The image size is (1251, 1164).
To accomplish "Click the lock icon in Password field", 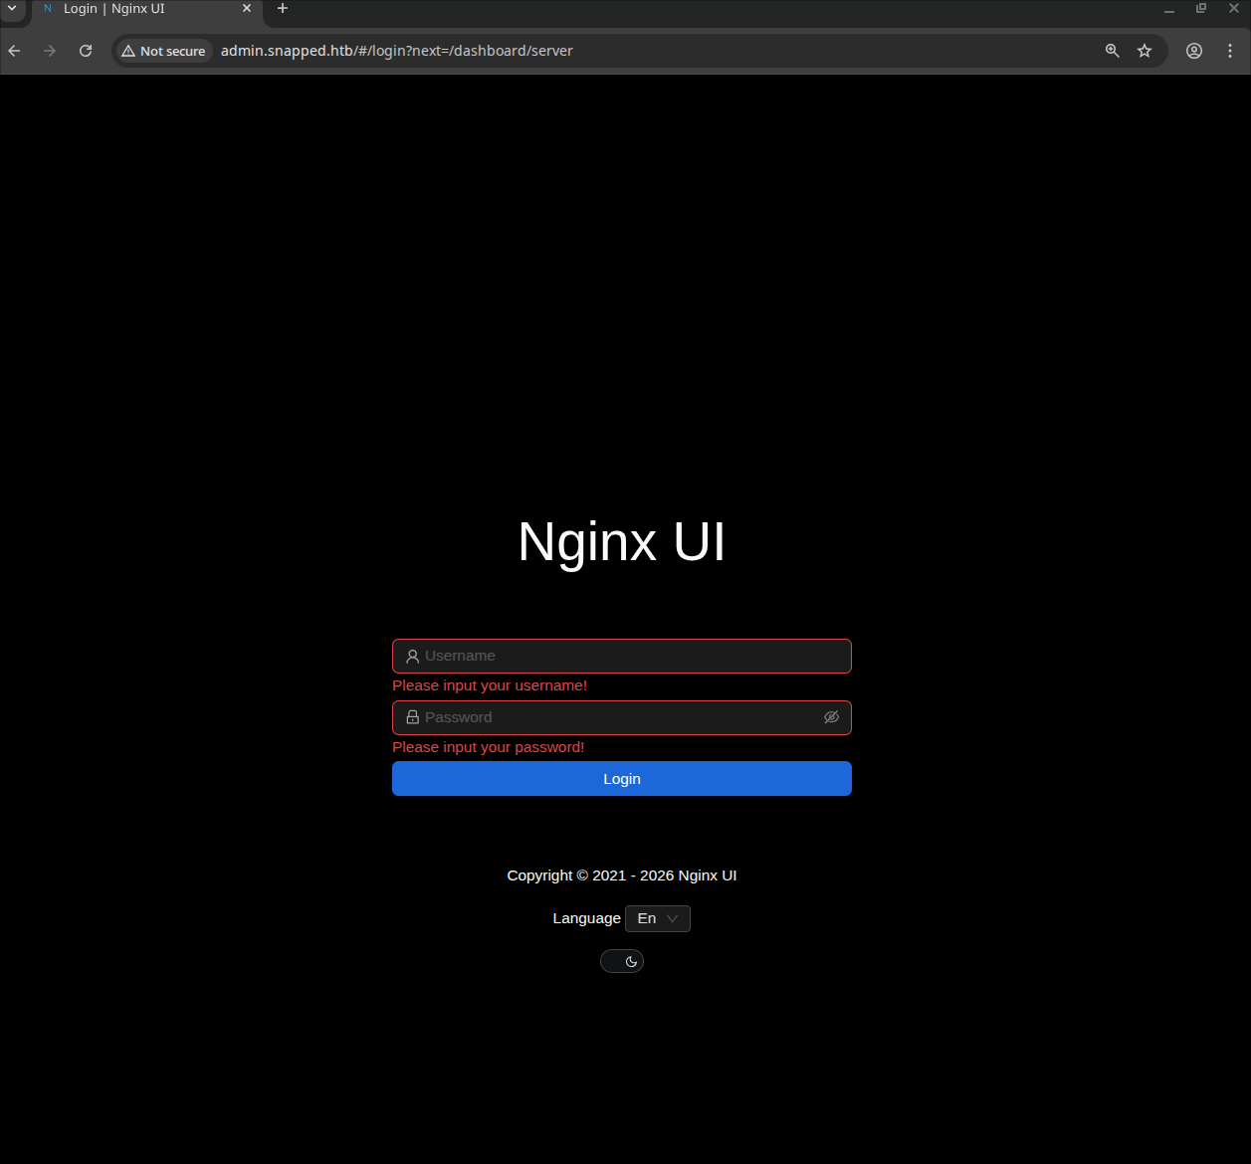I will [412, 717].
